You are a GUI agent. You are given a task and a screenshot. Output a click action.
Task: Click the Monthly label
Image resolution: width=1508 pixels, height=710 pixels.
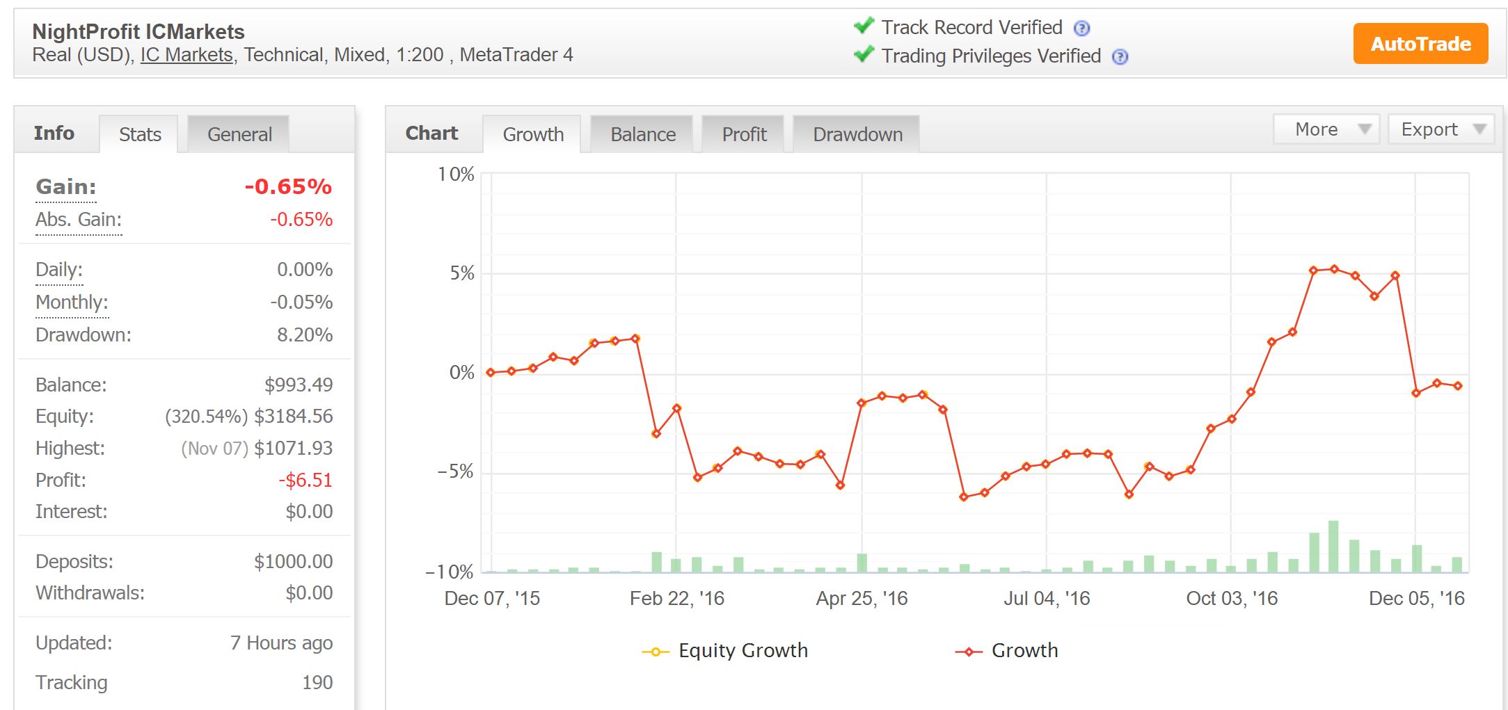[72, 302]
